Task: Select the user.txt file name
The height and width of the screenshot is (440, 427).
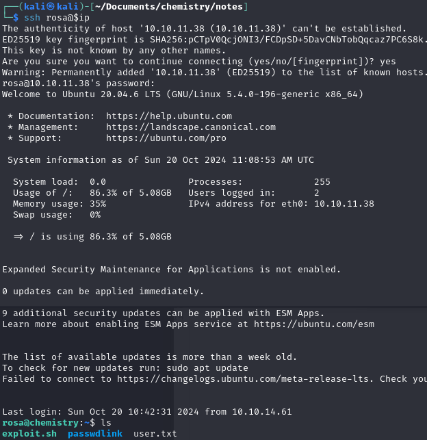Action: (x=155, y=434)
